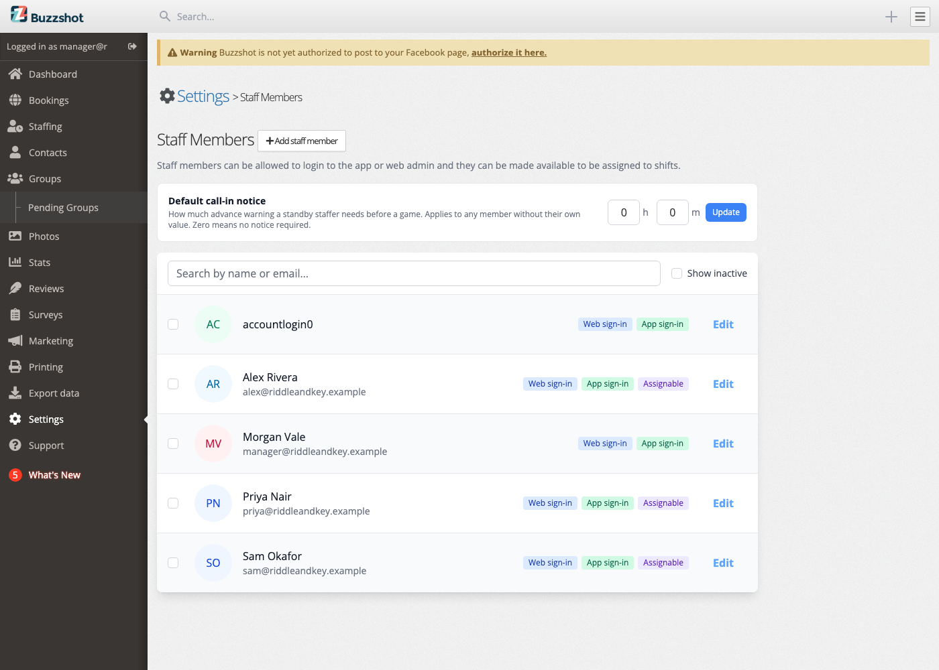The width and height of the screenshot is (939, 670).
Task: Click the Surveys clipboard icon
Action: click(x=15, y=314)
